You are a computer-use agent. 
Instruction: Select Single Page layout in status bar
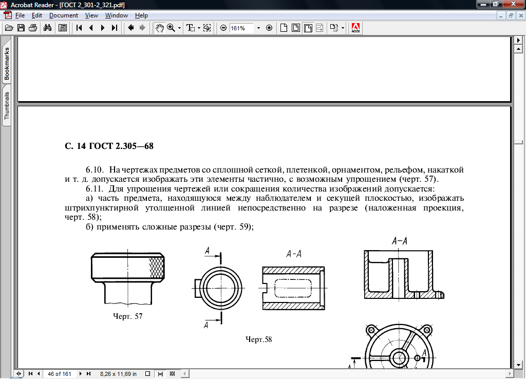pyautogui.click(x=147, y=374)
